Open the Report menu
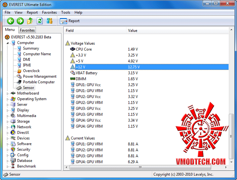The image size is (237, 180). (x=32, y=13)
